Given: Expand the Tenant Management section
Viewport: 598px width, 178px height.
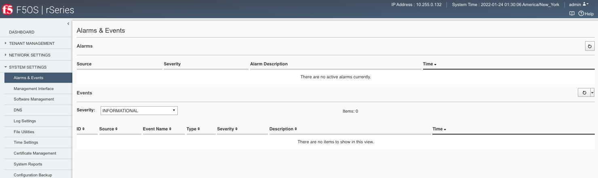Looking at the screenshot, I should tap(32, 43).
